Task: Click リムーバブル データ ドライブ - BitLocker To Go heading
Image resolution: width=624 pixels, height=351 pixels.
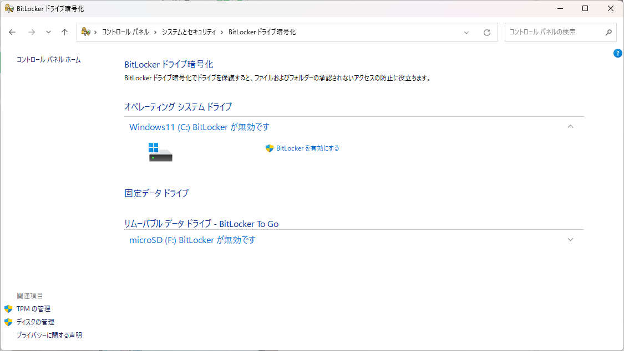Action: click(x=201, y=224)
